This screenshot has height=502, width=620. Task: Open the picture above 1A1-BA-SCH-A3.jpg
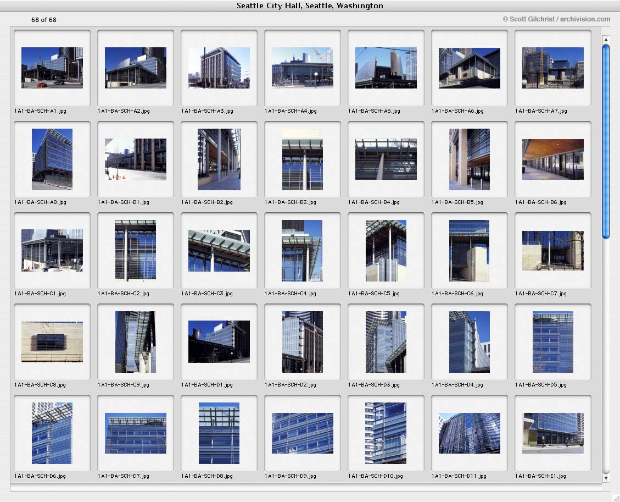point(219,68)
